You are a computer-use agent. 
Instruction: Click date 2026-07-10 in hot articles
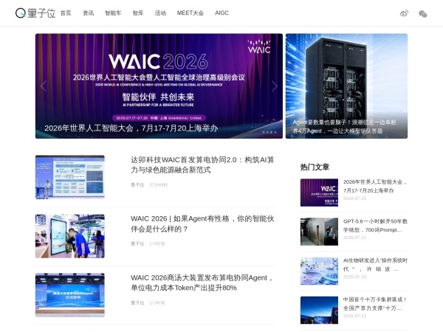click(x=354, y=277)
